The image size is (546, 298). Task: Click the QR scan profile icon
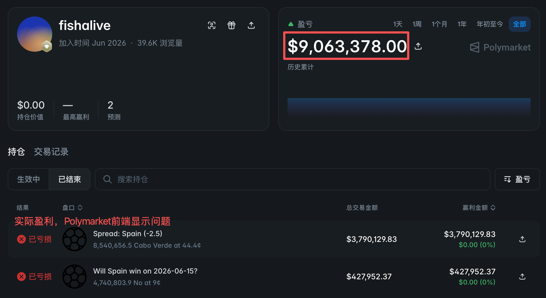(x=212, y=25)
